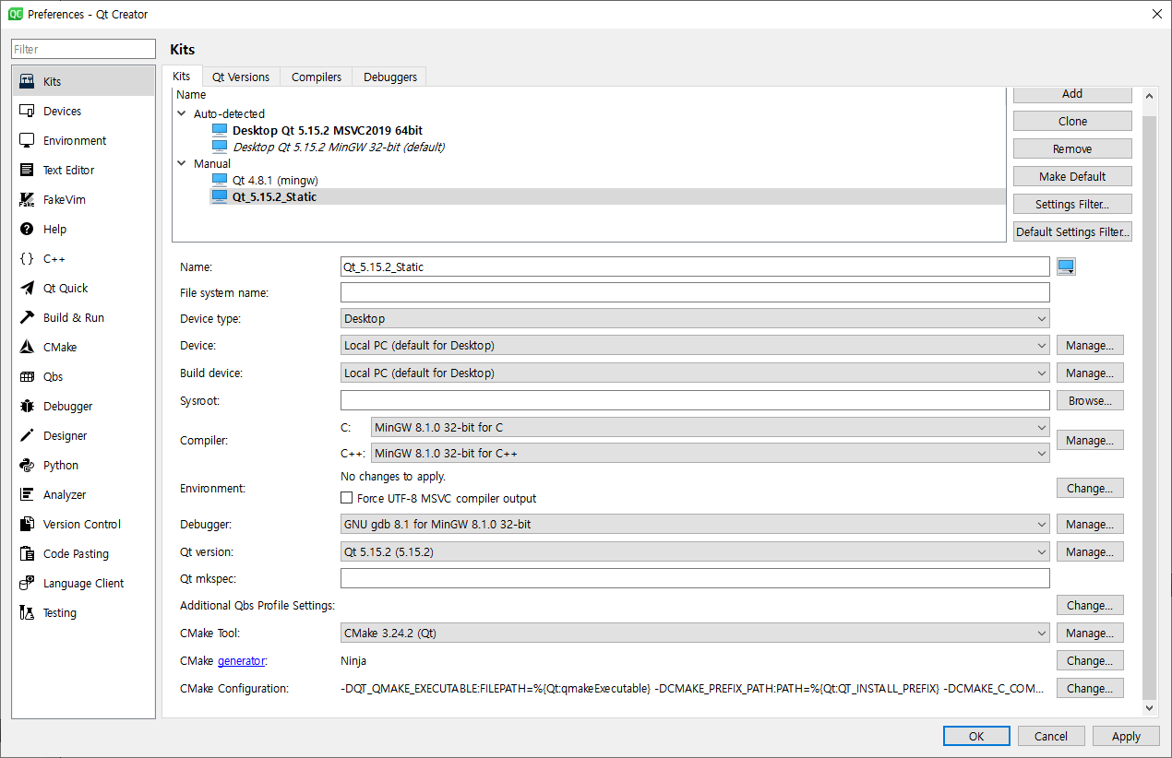
Task: Open the Analyzer settings category
Action: [x=83, y=494]
